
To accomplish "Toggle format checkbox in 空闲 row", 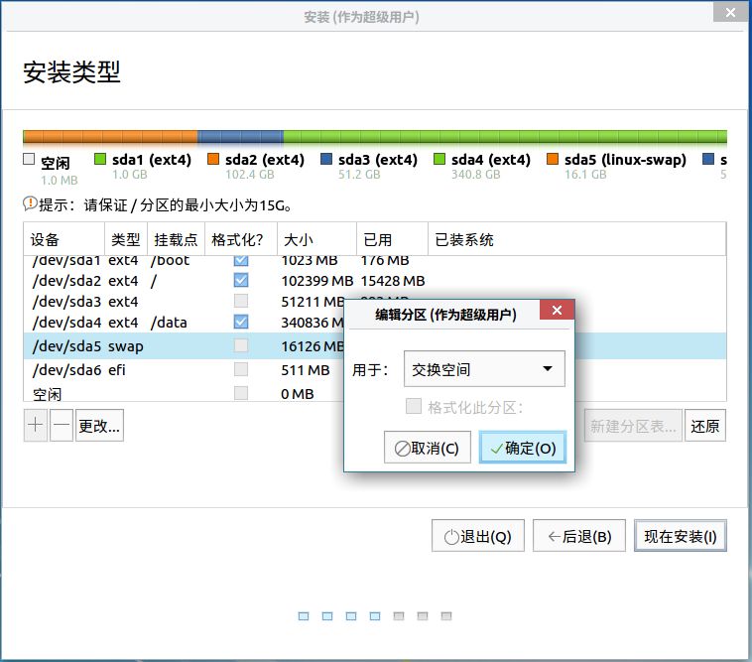I will (241, 393).
